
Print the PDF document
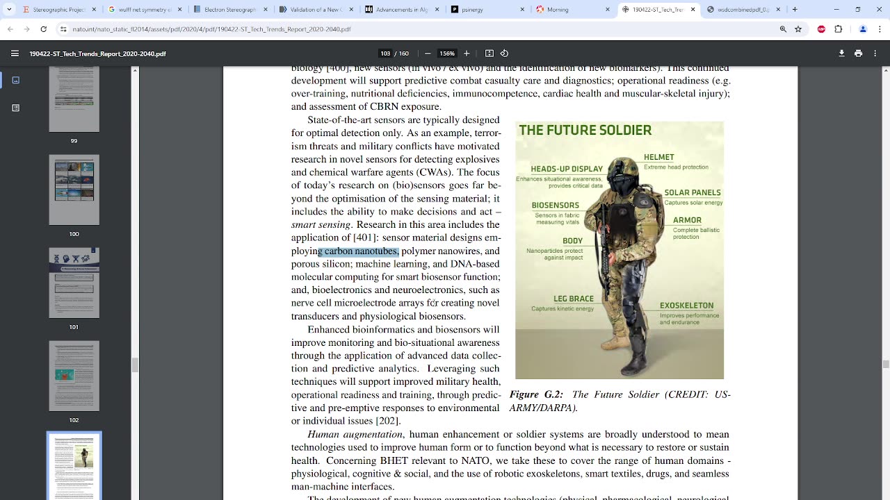coord(858,53)
